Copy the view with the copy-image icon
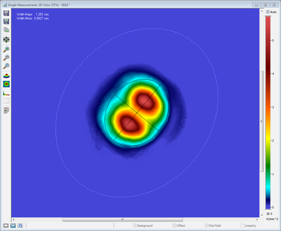281x231 pixels. pyautogui.click(x=6, y=30)
